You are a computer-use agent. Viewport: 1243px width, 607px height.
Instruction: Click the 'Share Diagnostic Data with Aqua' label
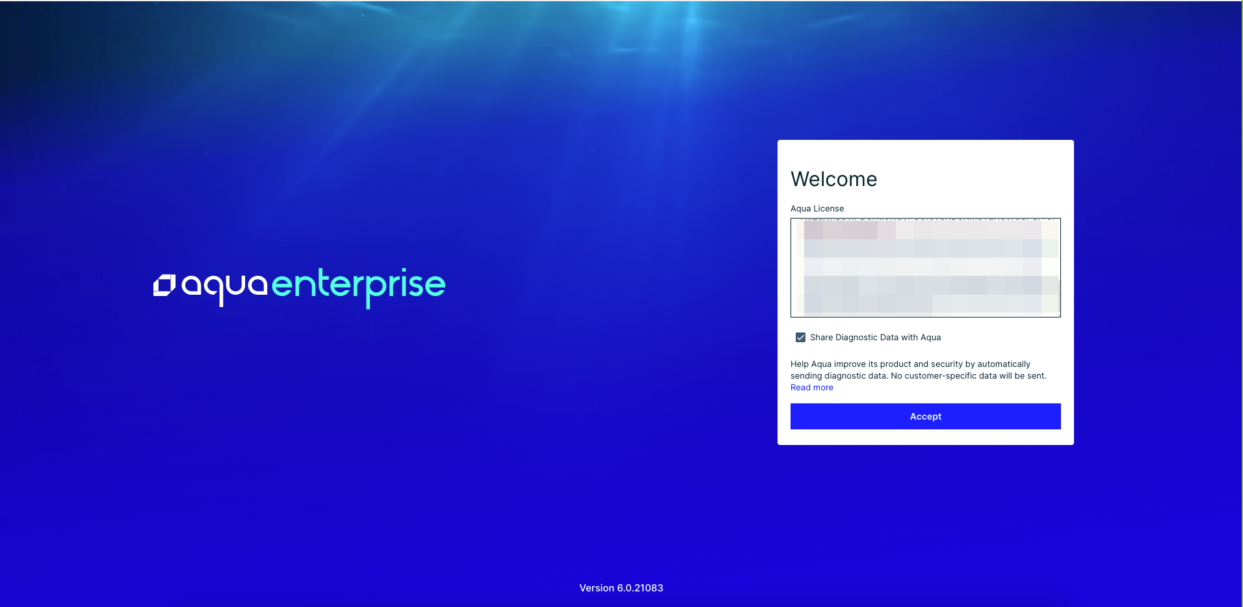[x=875, y=338]
